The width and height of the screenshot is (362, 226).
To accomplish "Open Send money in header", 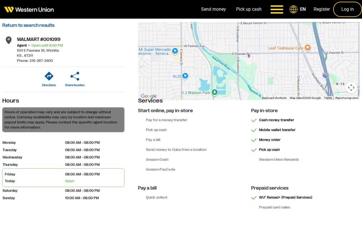I will (x=213, y=9).
